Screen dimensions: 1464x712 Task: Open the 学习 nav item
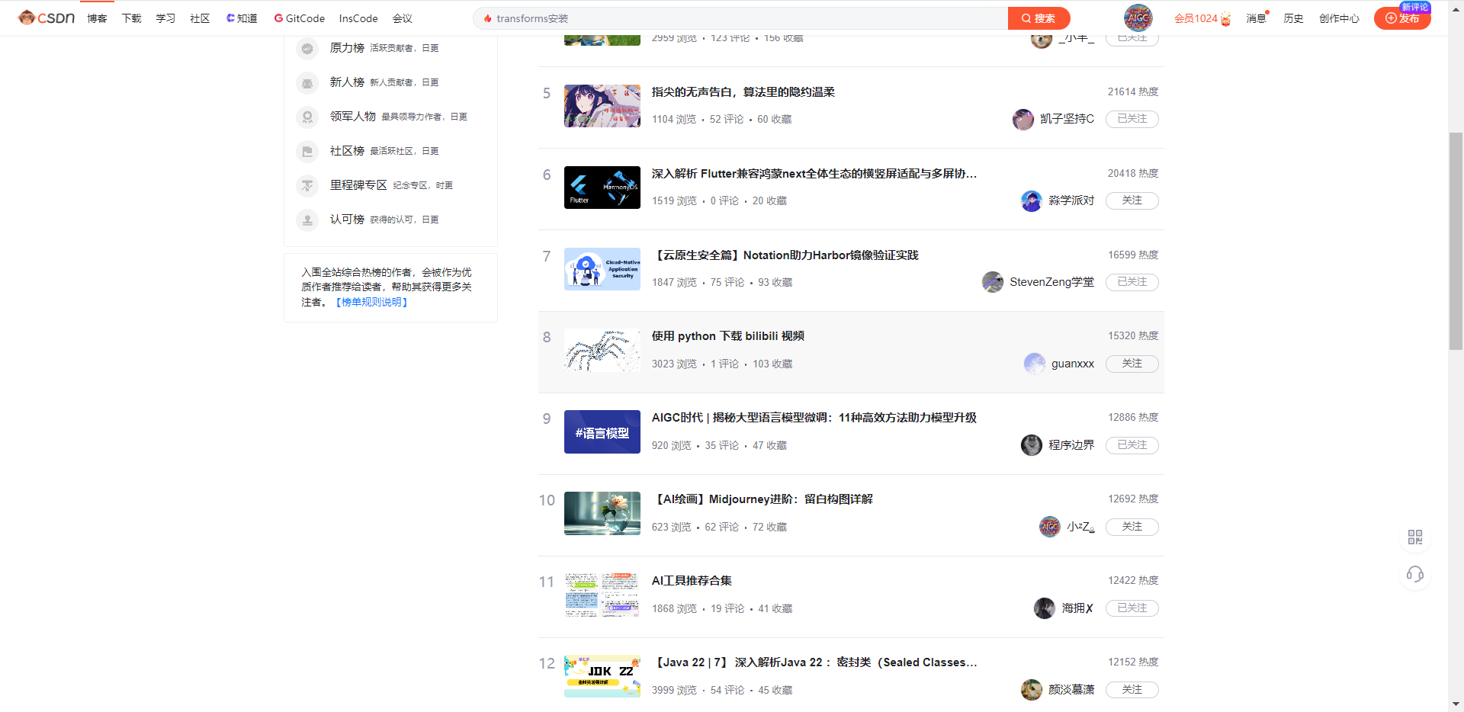coord(165,18)
